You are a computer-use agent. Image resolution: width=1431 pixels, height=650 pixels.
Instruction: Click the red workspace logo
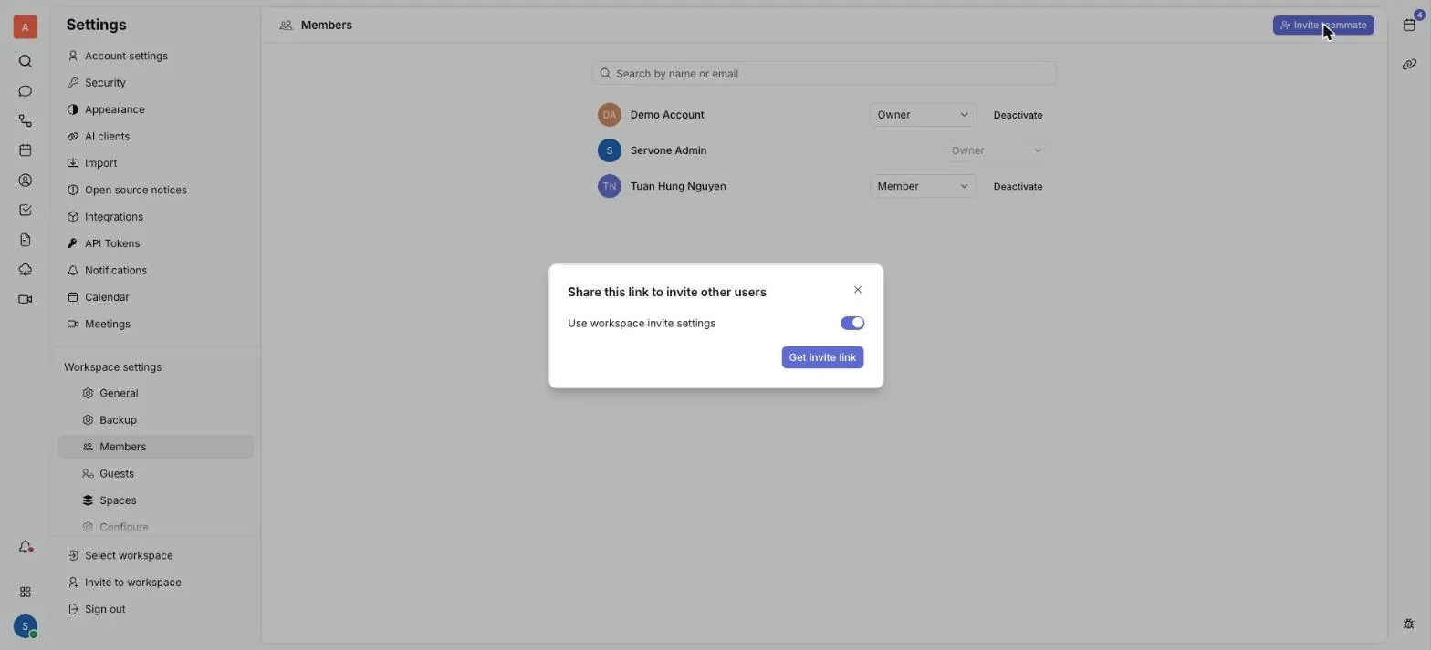click(26, 26)
